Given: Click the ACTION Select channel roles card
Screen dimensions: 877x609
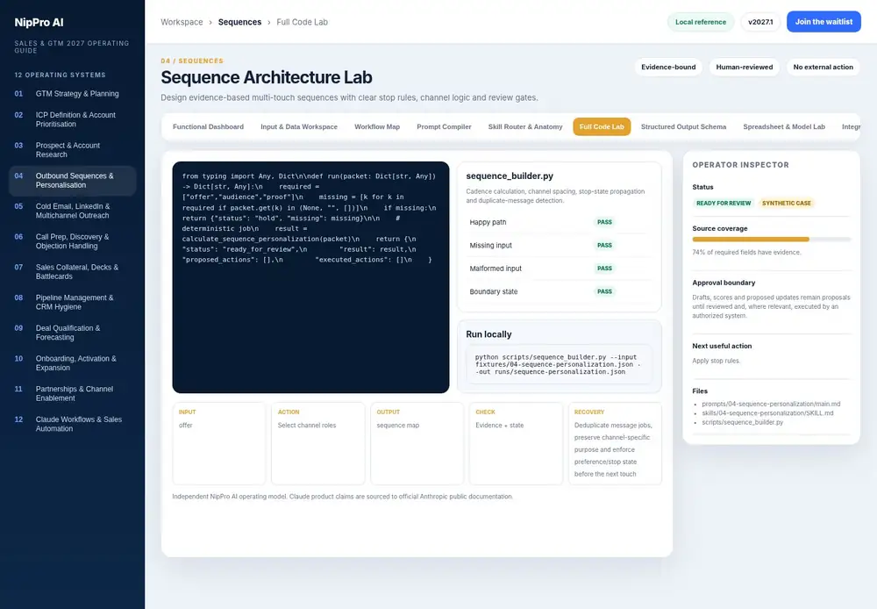Looking at the screenshot, I should (318, 443).
